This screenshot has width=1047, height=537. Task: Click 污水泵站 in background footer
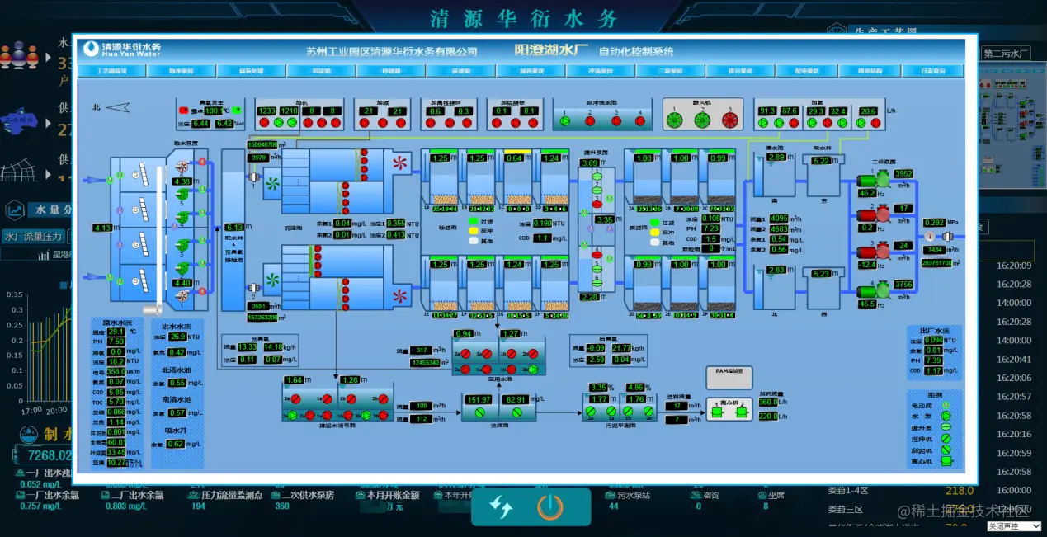click(633, 495)
